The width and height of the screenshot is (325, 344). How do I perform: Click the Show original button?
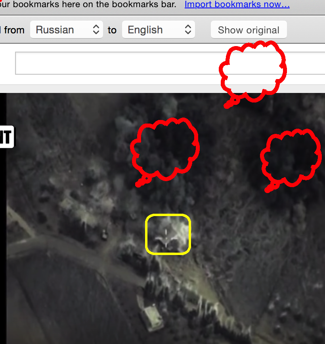[x=249, y=30]
